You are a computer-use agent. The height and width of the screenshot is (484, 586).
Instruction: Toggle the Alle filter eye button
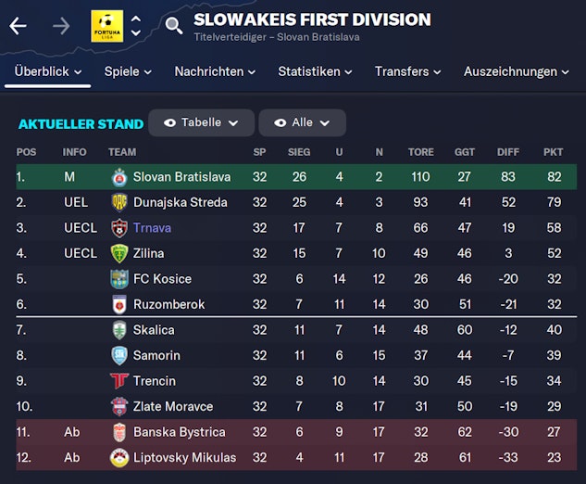pyautogui.click(x=302, y=122)
